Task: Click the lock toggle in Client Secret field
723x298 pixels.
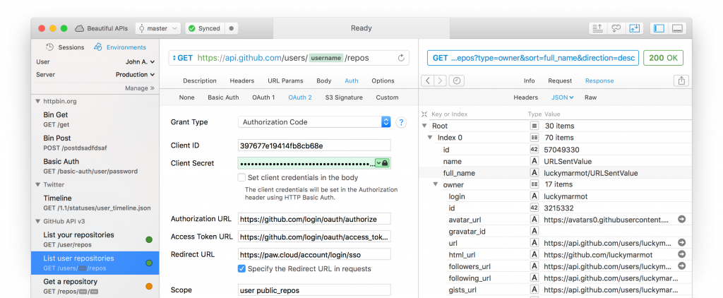Action: [x=386, y=163]
